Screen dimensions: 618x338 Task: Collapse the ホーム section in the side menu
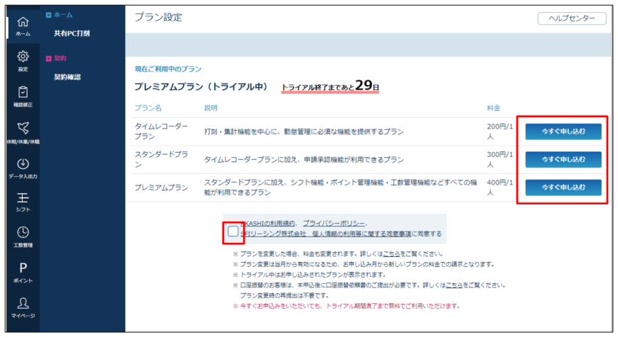click(x=48, y=15)
